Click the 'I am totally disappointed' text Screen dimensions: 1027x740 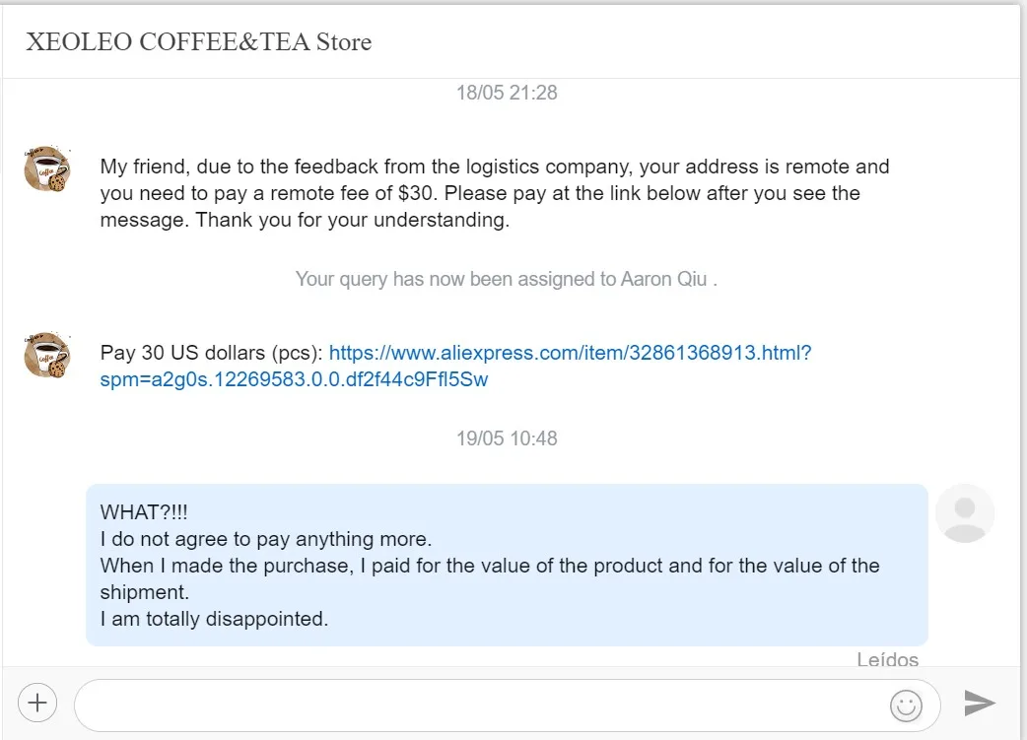tap(214, 619)
